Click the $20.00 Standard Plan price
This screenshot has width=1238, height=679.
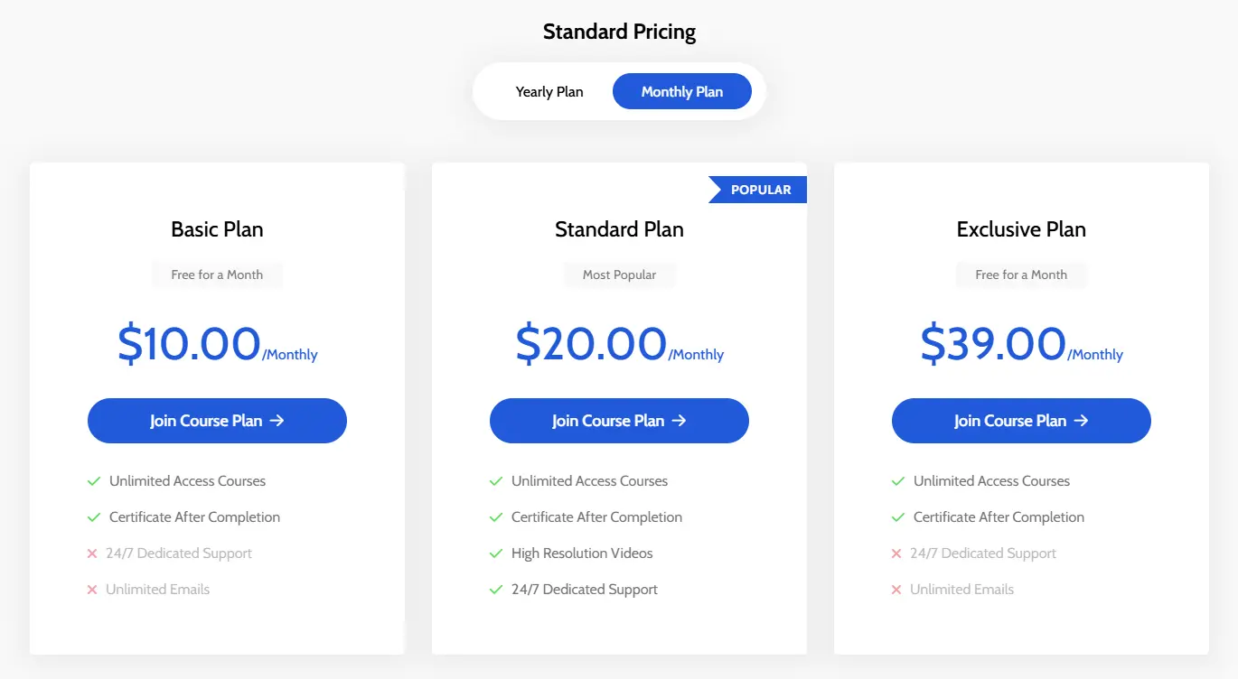click(x=591, y=344)
